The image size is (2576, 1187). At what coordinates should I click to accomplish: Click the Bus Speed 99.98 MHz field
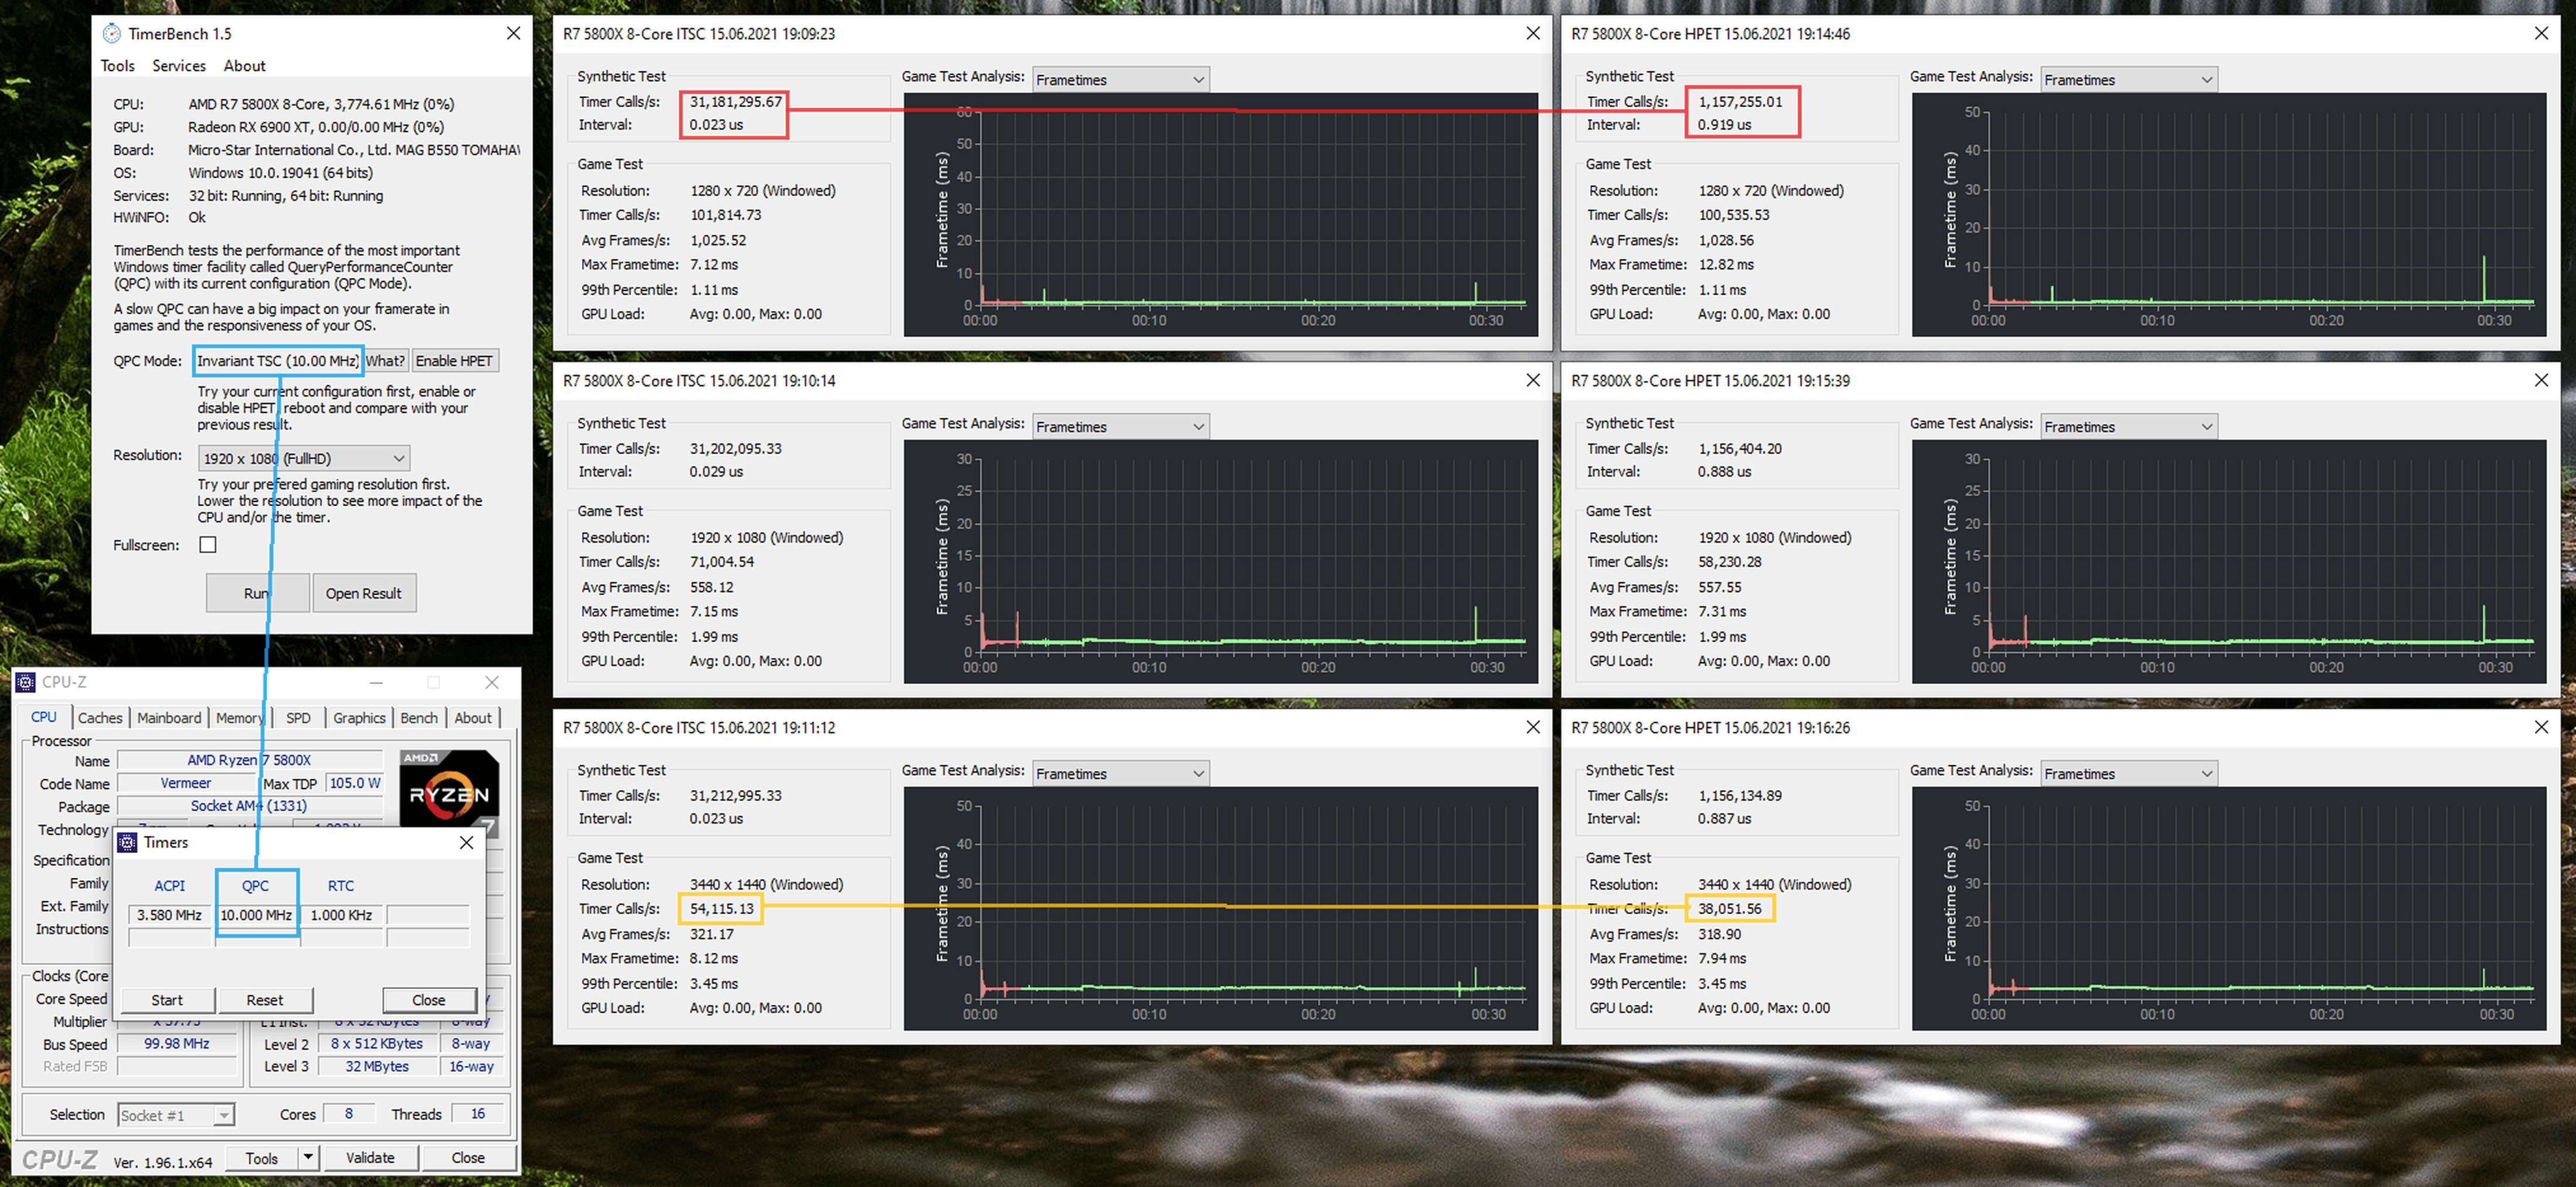coord(177,1044)
